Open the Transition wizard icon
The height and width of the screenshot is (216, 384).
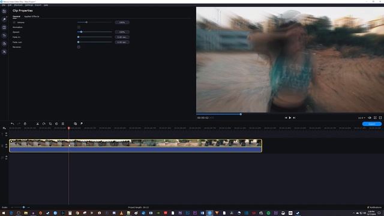tap(75, 124)
